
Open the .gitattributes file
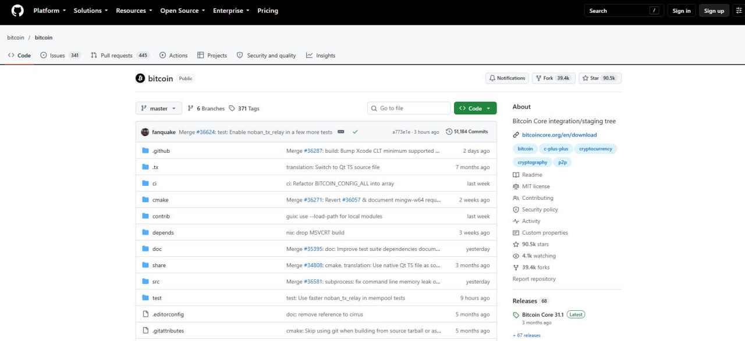pos(168,331)
